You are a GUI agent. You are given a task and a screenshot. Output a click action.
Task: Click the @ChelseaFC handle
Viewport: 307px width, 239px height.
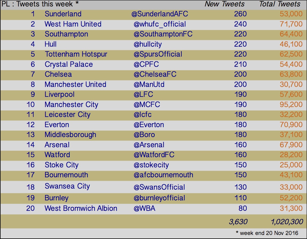click(155, 74)
